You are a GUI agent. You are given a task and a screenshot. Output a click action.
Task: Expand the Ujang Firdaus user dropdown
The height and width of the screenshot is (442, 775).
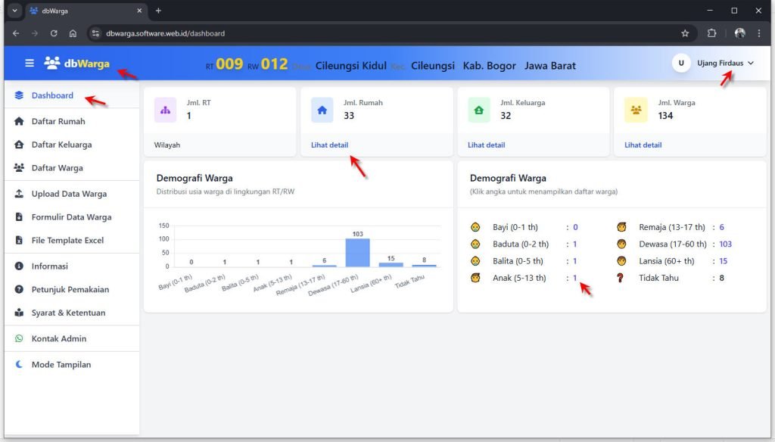pos(724,64)
